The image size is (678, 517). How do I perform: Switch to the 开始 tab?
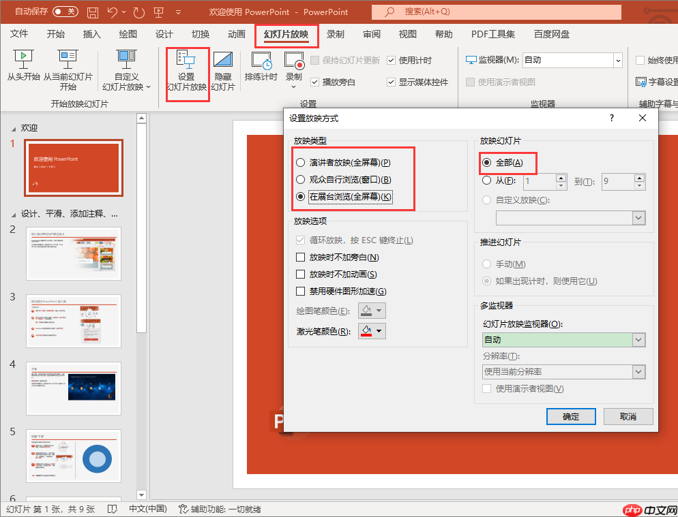coord(55,34)
